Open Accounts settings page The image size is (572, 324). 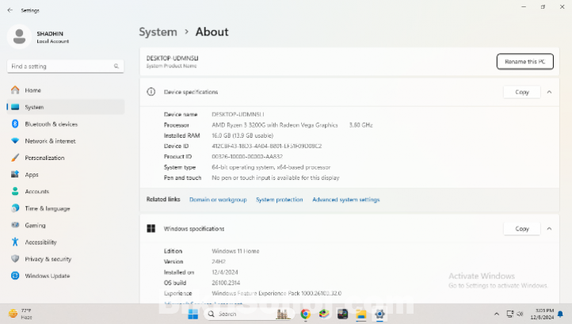pyautogui.click(x=66, y=191)
